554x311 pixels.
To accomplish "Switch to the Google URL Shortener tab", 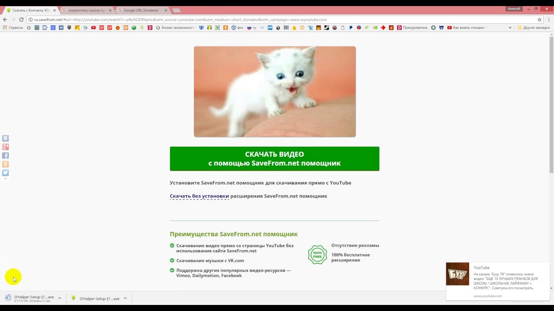I will click(x=141, y=10).
